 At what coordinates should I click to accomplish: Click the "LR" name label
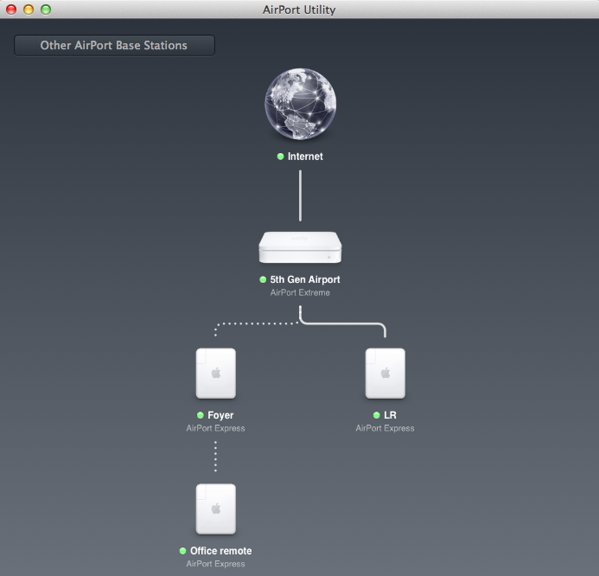[x=390, y=415]
